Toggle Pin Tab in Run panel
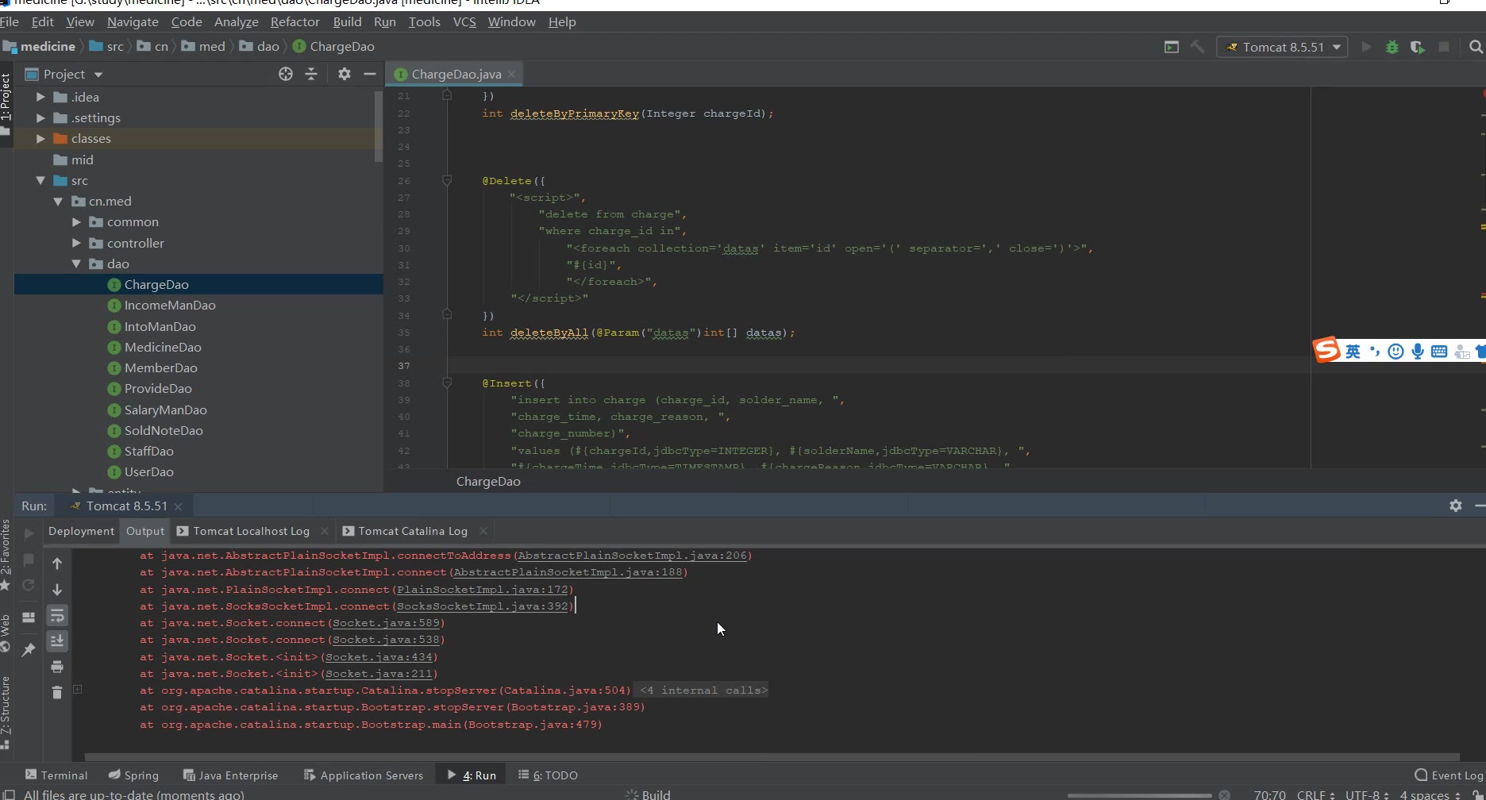This screenshot has height=800, width=1486. pyautogui.click(x=29, y=649)
